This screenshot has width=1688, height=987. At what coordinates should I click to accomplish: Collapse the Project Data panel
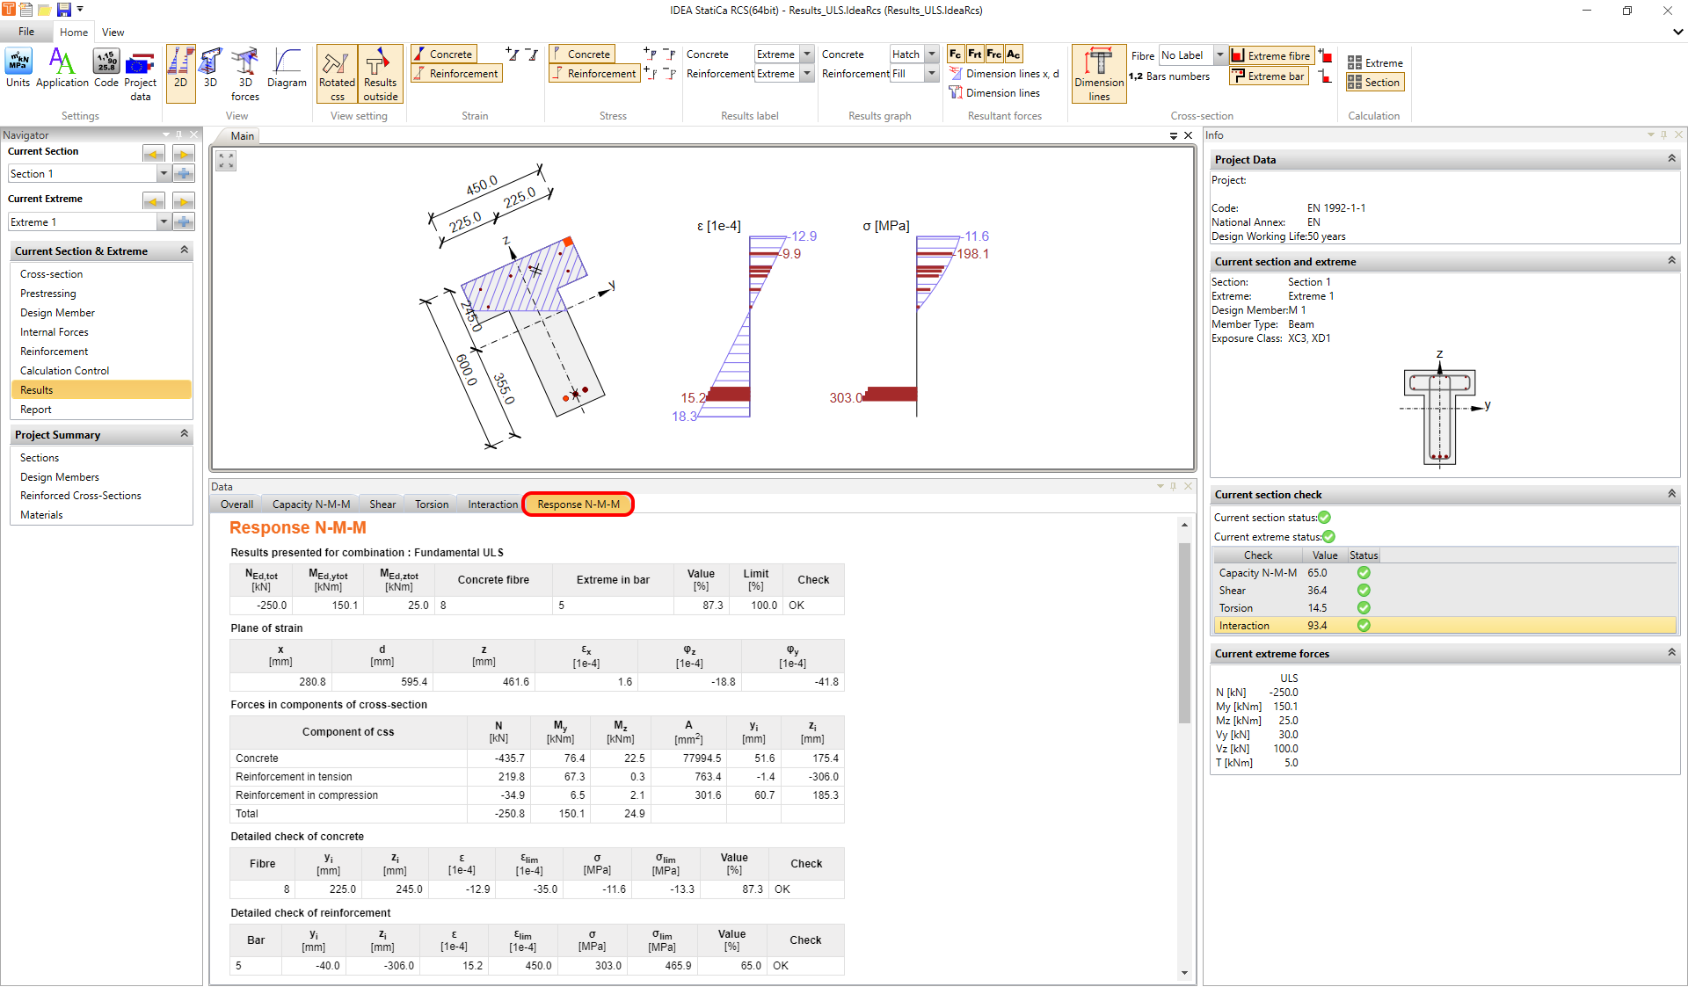tap(1670, 159)
